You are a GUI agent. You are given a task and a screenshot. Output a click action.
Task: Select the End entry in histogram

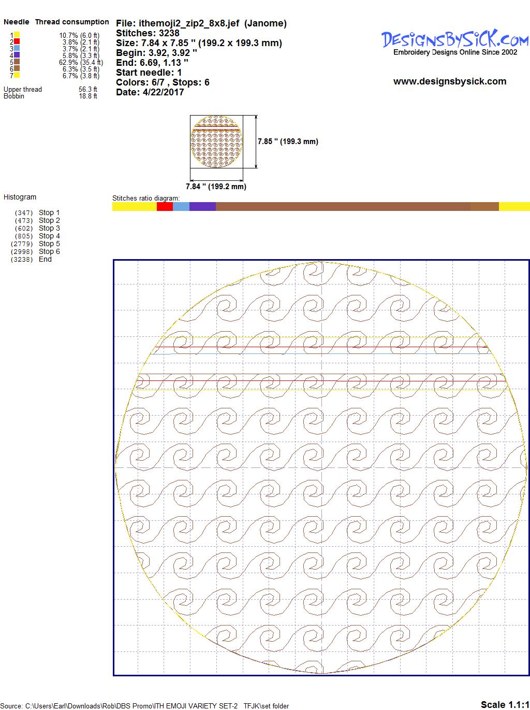[45, 259]
